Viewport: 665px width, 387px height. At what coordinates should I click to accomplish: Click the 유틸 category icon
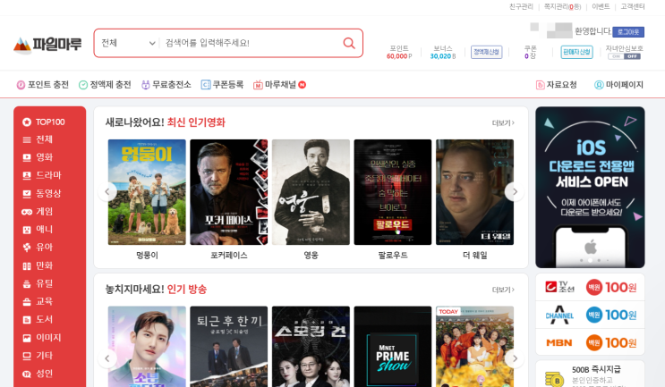[x=27, y=283]
